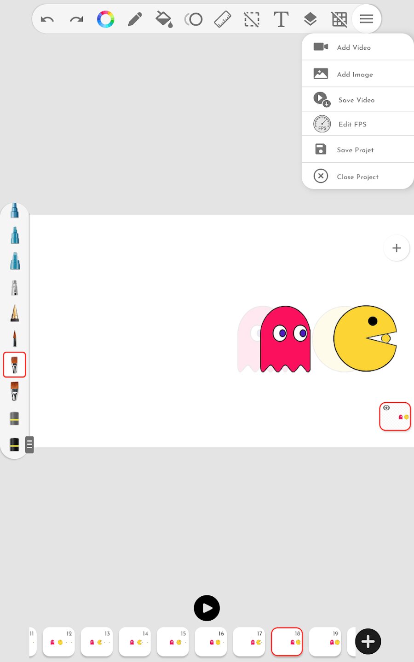Choose the lowest of three blue markers
Image resolution: width=414 pixels, height=662 pixels.
point(15,261)
